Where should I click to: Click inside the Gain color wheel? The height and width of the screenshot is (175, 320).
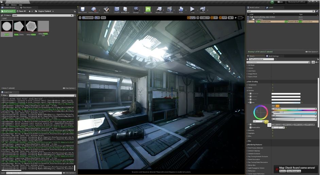(260, 112)
